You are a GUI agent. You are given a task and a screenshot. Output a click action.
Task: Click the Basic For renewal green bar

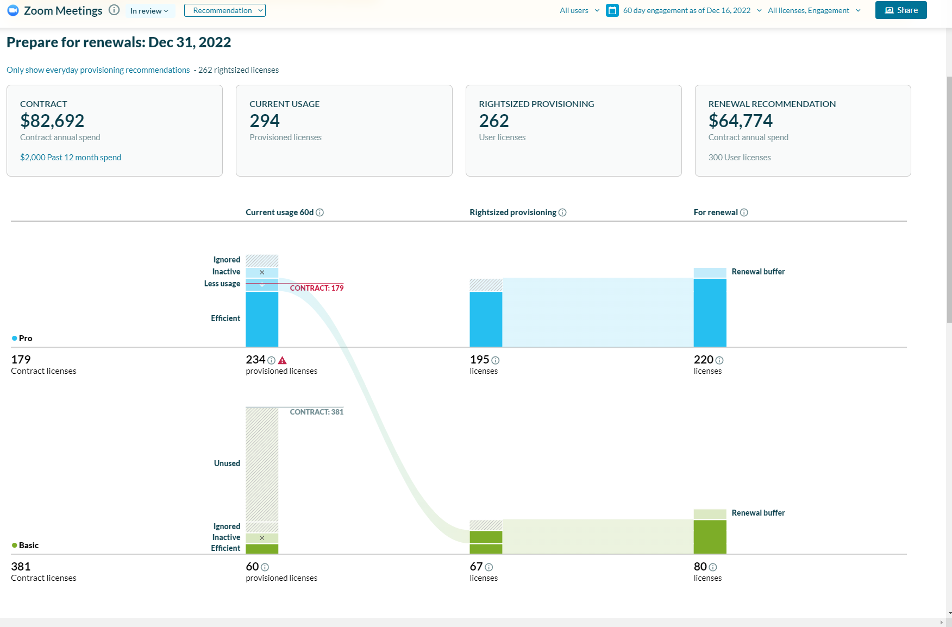coord(710,537)
